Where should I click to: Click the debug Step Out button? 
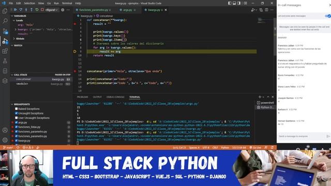32,10
